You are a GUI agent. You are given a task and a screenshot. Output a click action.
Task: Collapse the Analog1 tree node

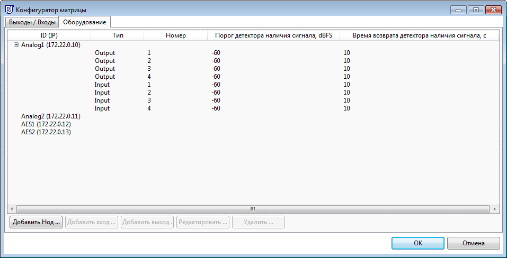click(x=16, y=45)
